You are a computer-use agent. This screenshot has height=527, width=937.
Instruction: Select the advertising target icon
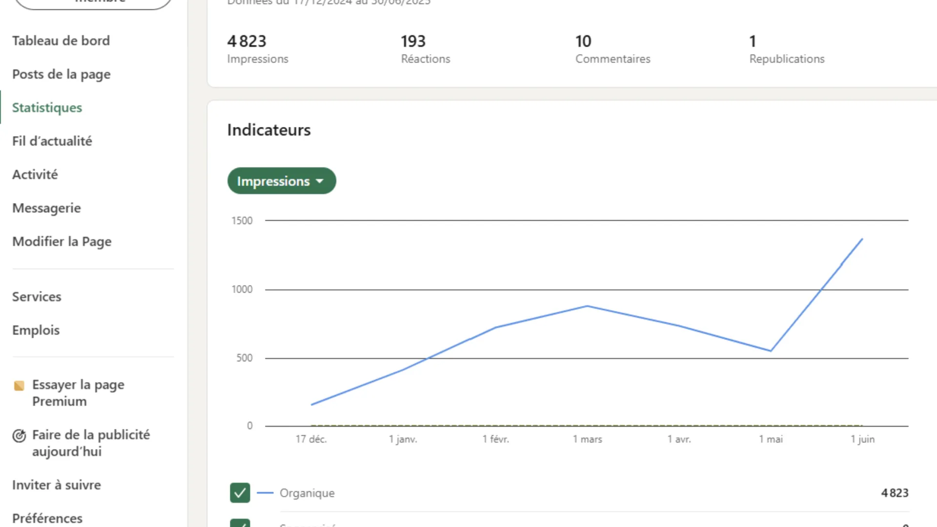[x=20, y=436]
